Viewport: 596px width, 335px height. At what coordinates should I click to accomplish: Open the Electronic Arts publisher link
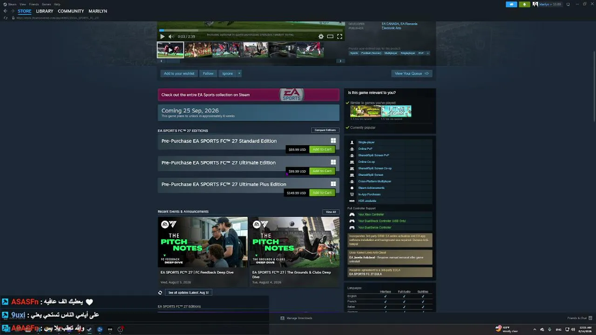coord(391,28)
